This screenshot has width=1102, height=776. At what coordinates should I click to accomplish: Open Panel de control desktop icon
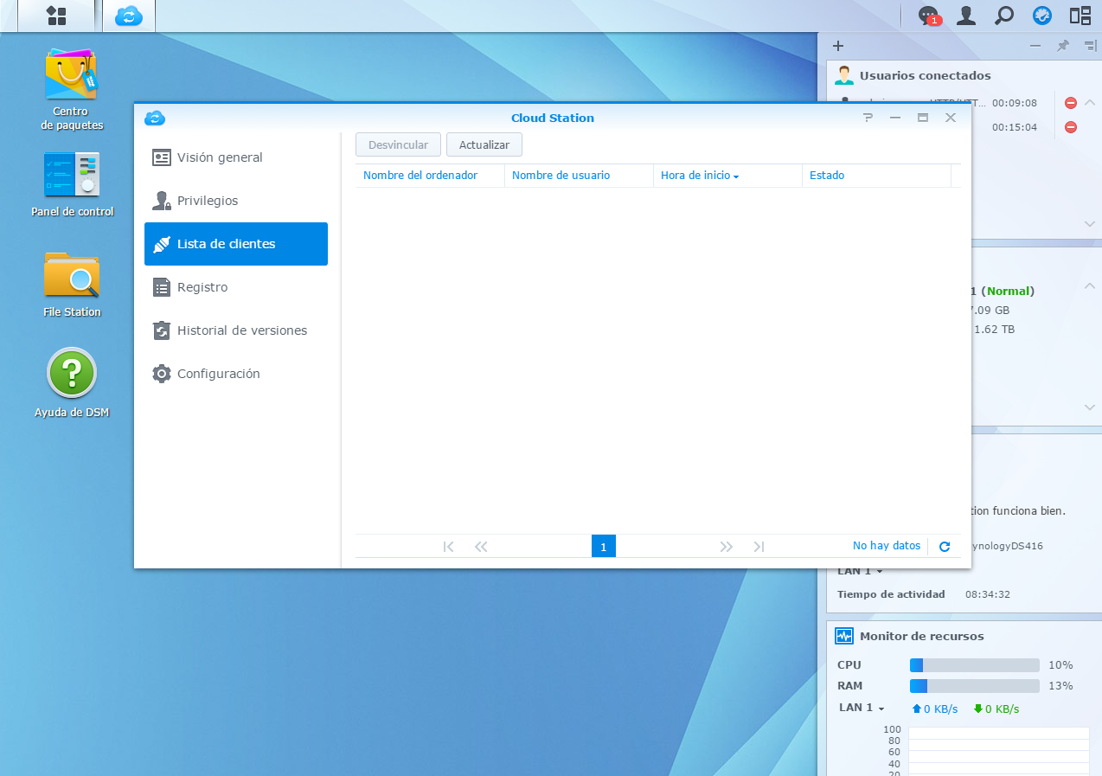pos(73,185)
